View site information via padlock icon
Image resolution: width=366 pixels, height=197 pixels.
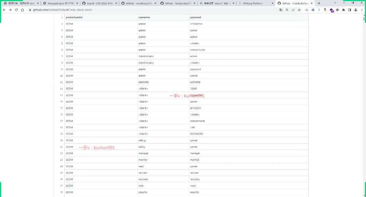pyautogui.click(x=30, y=10)
